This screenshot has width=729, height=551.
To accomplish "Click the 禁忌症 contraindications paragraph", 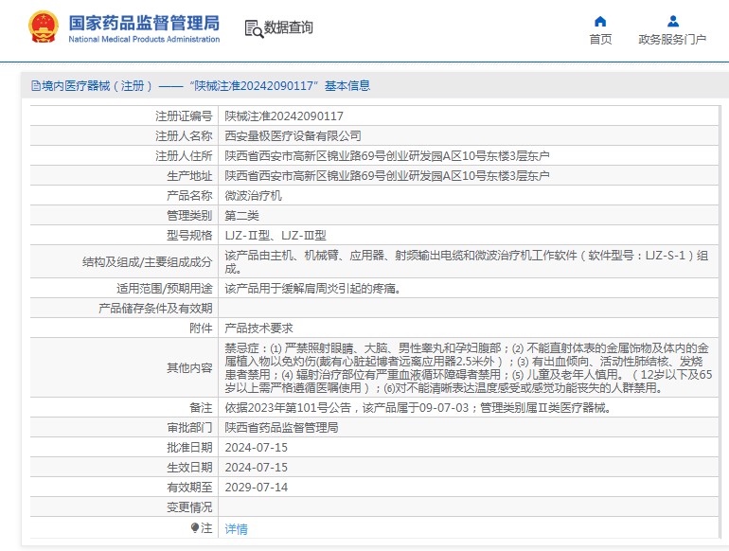I will tap(469, 367).
